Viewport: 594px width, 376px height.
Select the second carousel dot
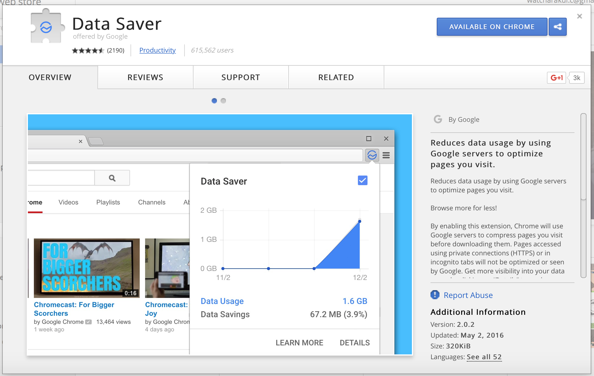(223, 101)
